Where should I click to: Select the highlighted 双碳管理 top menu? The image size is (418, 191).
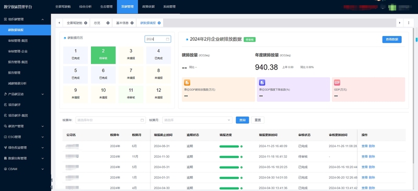pos(127,7)
